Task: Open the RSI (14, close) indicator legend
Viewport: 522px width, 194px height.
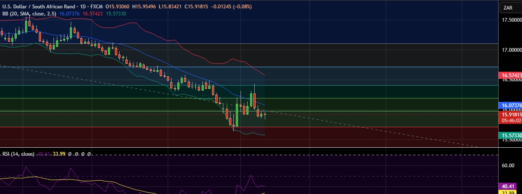Action: [18, 154]
